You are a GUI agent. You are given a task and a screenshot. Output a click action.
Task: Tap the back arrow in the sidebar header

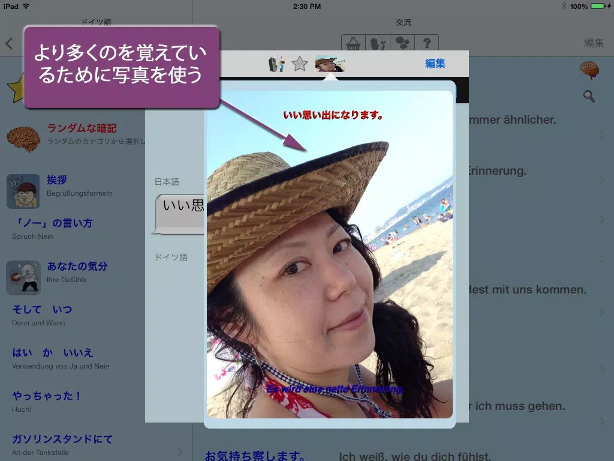[10, 43]
